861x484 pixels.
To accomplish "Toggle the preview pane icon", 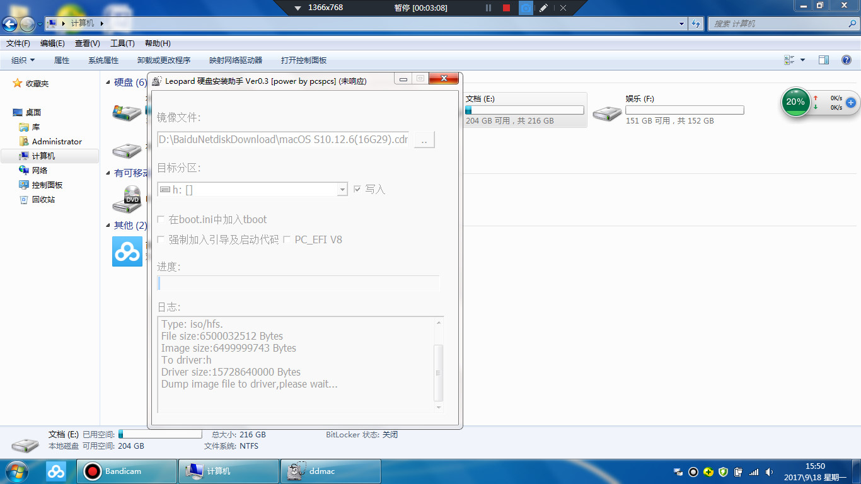I will 824,60.
